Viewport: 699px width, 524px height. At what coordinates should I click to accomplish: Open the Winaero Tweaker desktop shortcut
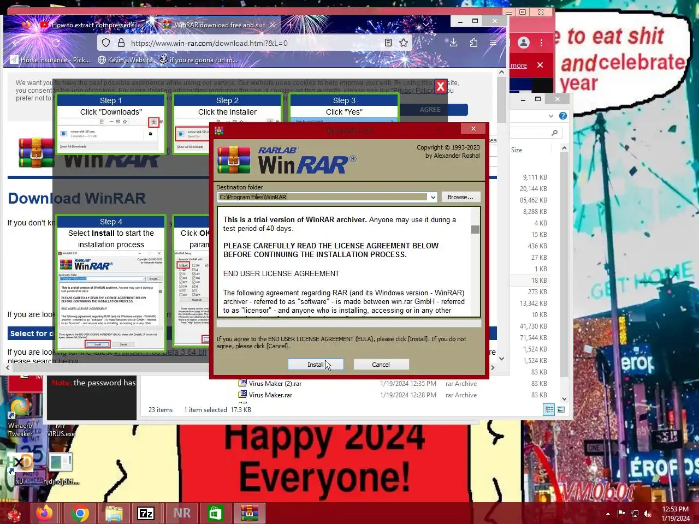pyautogui.click(x=20, y=417)
